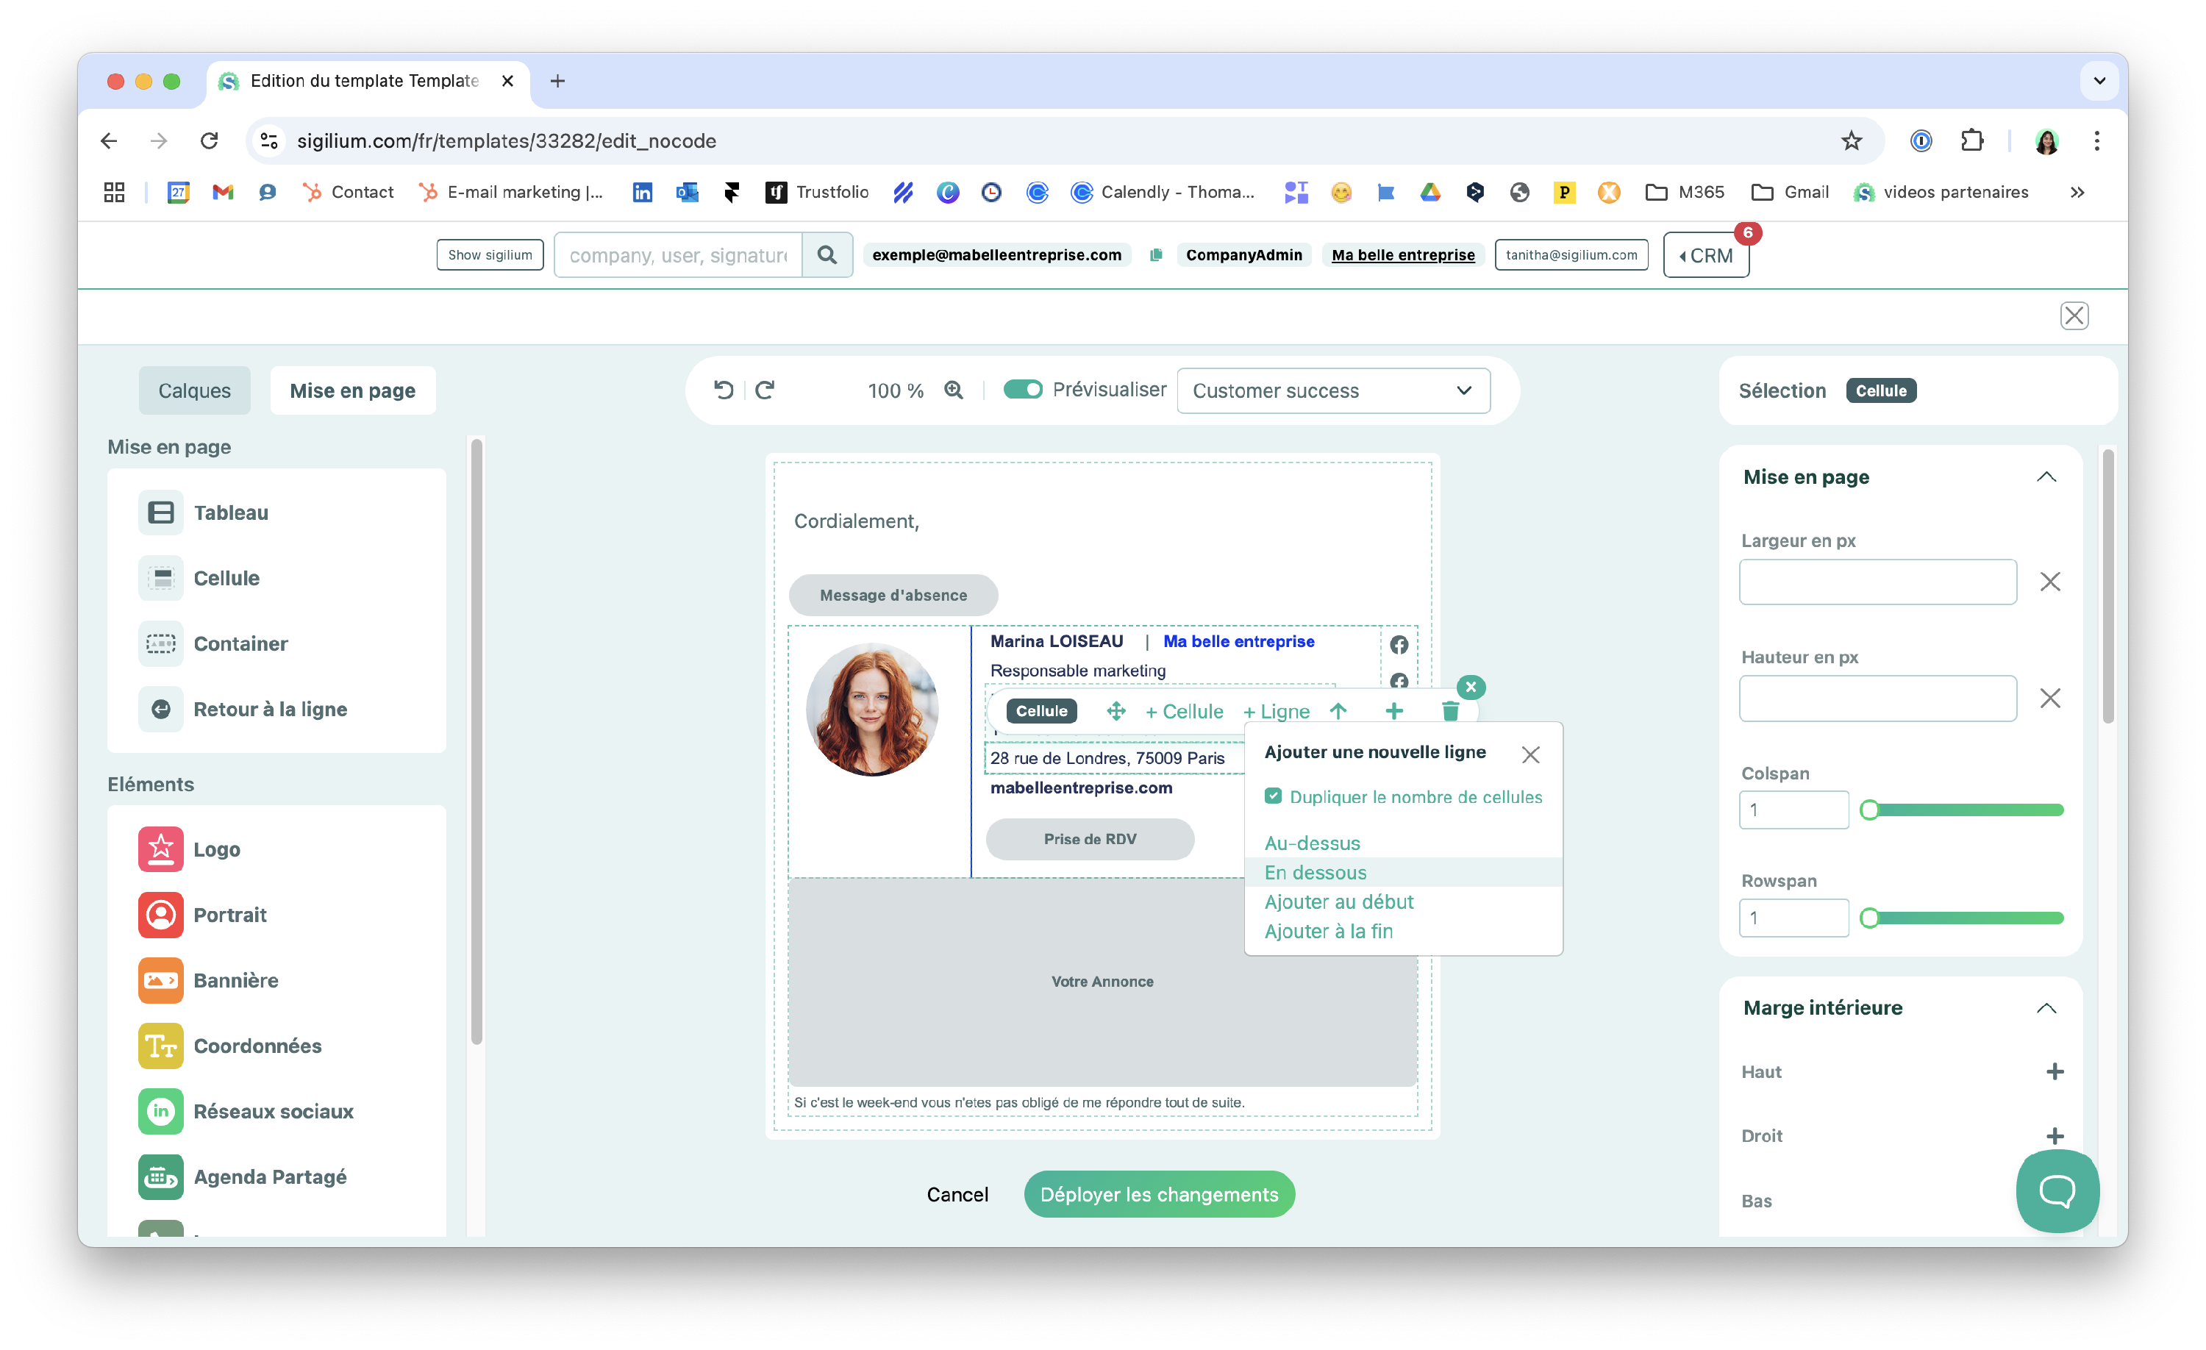2206x1350 pixels.
Task: Click the redo arrow icon
Action: pyautogui.click(x=765, y=390)
